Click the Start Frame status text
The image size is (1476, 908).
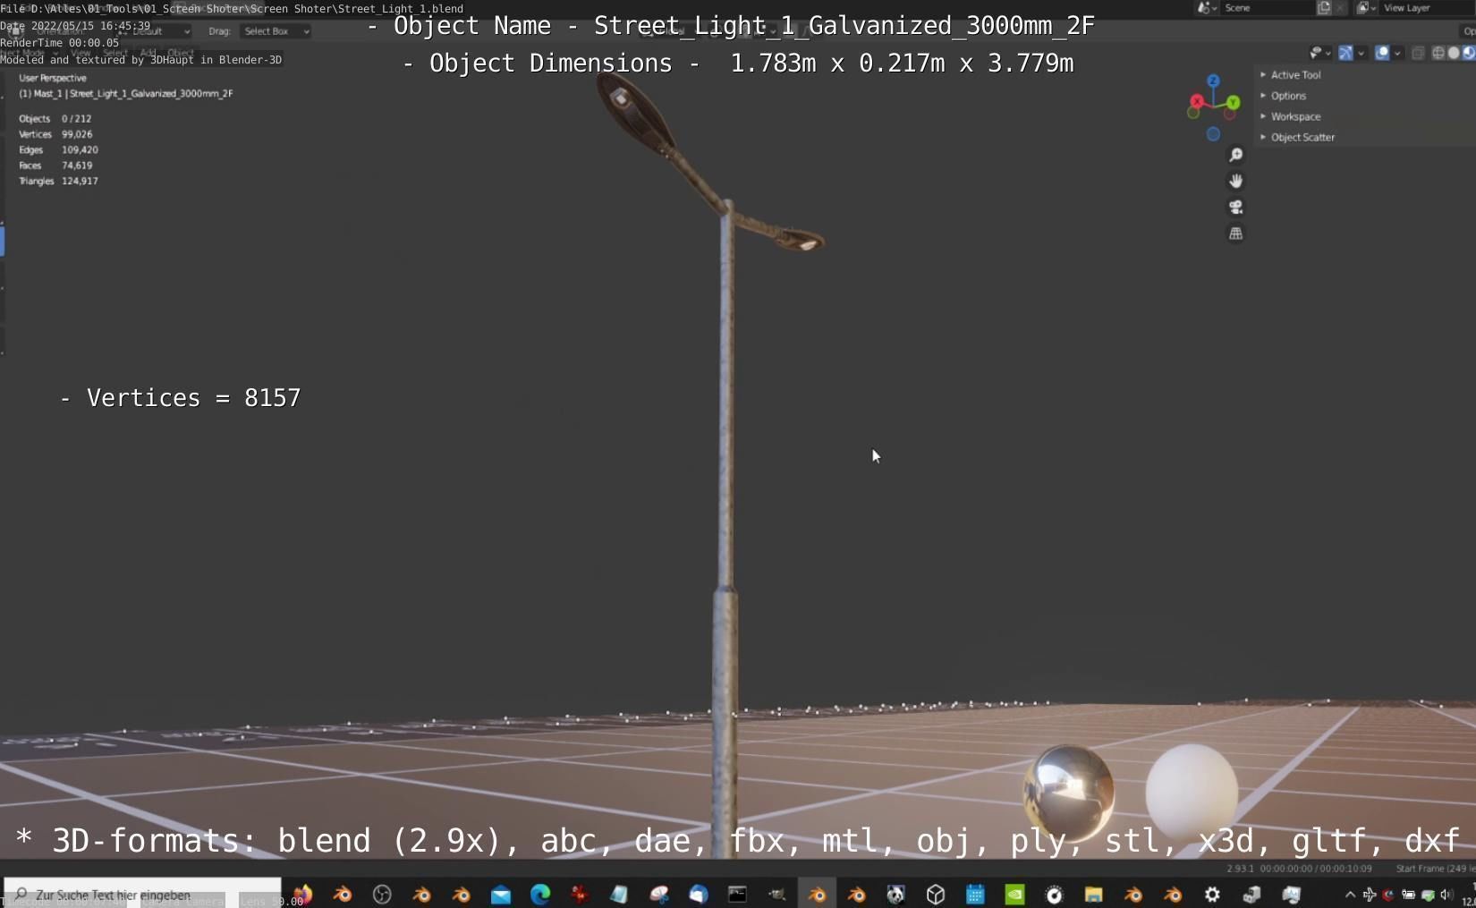[1435, 869]
